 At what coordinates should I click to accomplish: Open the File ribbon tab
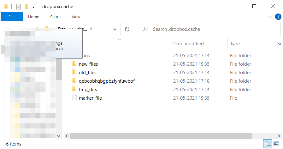12,17
